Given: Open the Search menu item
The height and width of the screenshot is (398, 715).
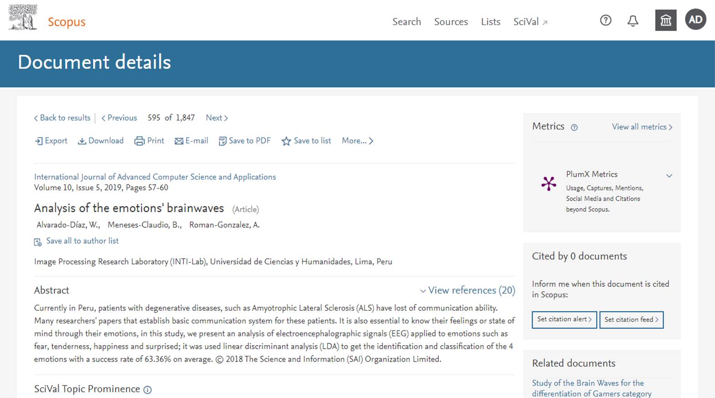Looking at the screenshot, I should coord(407,21).
